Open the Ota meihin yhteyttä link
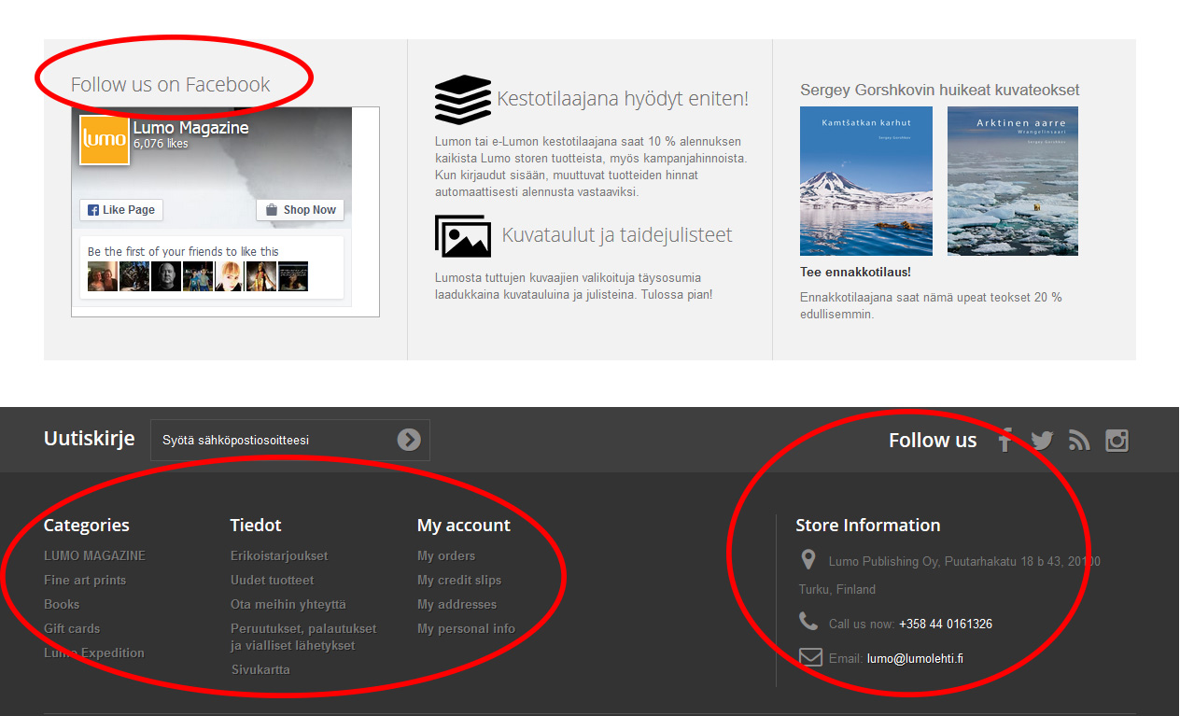Screen dimensions: 1180x716 (x=288, y=604)
